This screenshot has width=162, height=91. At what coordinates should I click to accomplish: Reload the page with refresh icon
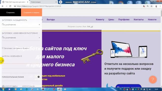click(10, 6)
